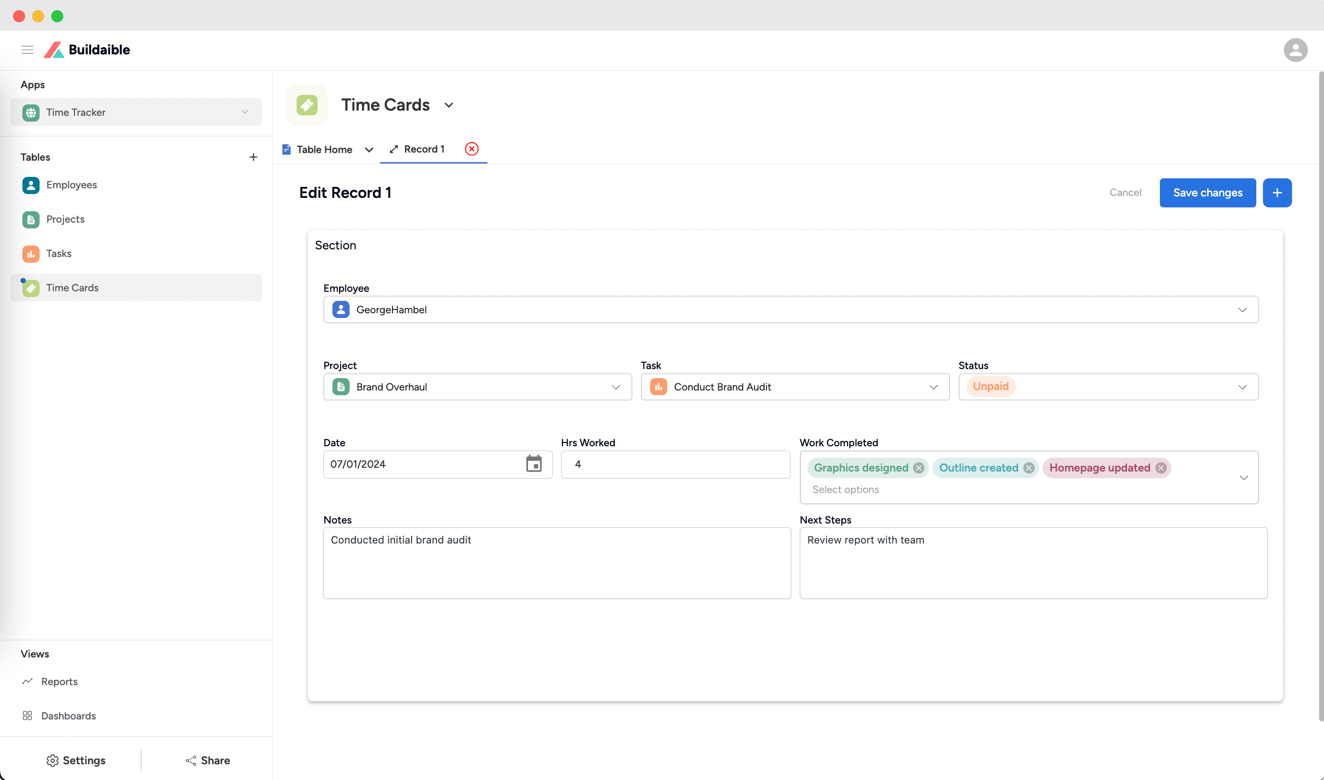Open the hamburger menu icon
The image size is (1324, 780).
coord(27,50)
